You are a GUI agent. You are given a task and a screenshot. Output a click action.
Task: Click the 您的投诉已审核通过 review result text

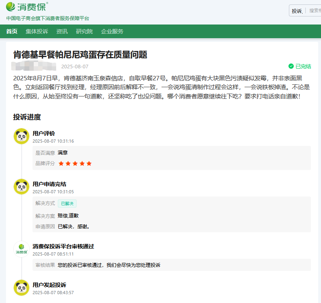[x=109, y=265]
